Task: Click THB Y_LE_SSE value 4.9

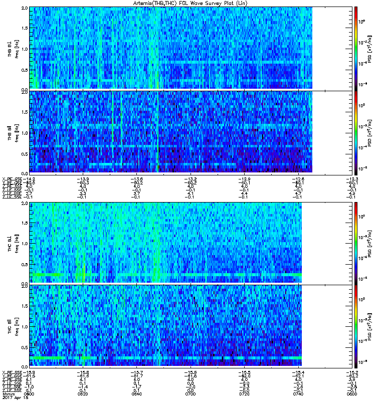Action: (x=352, y=193)
